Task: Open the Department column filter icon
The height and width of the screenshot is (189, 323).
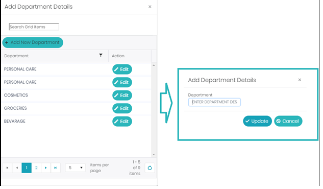Action: pos(101,56)
